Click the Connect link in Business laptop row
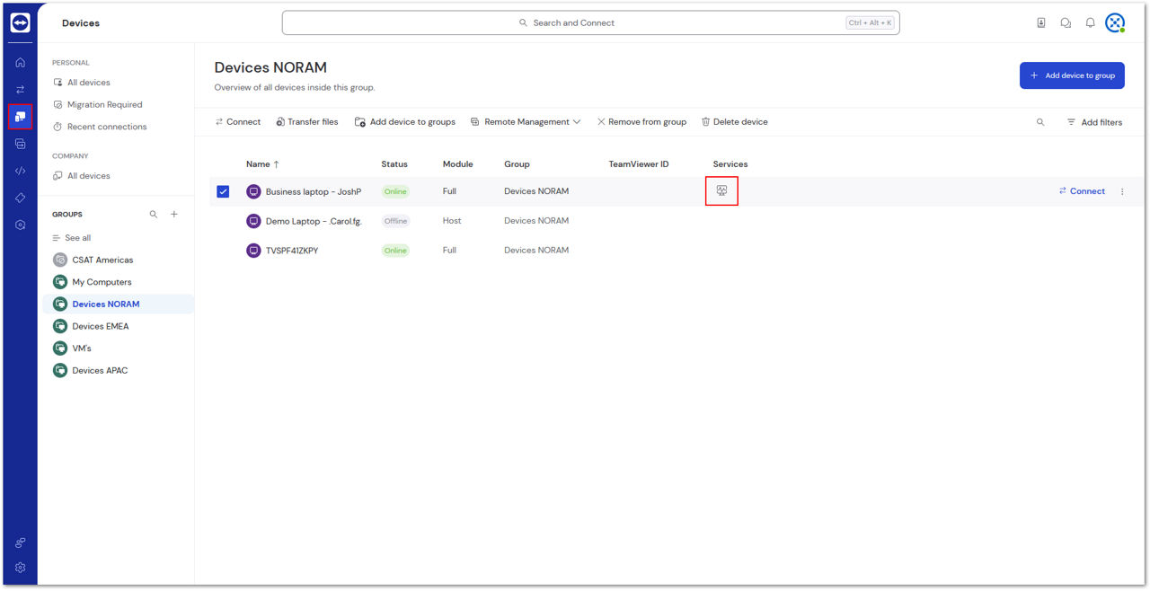Viewport: 1150px width, 591px height. point(1082,191)
